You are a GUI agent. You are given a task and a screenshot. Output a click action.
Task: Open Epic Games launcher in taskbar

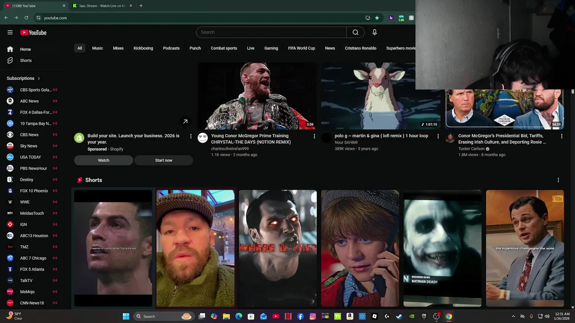[424, 316]
